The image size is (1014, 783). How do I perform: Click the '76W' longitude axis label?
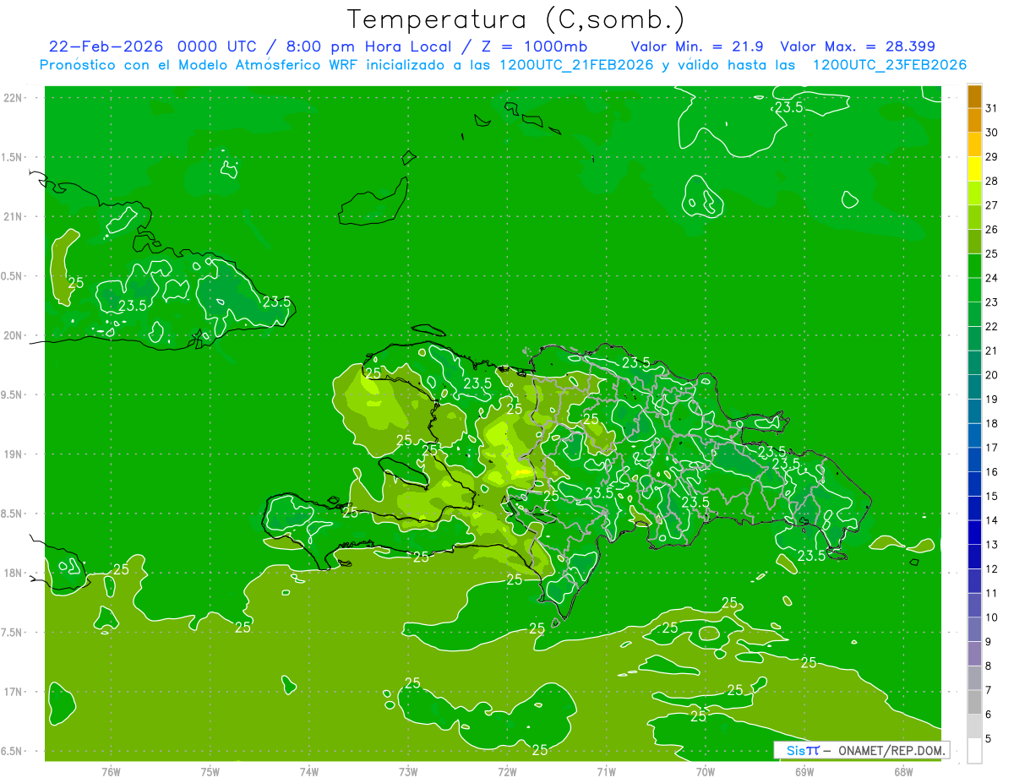[111, 771]
